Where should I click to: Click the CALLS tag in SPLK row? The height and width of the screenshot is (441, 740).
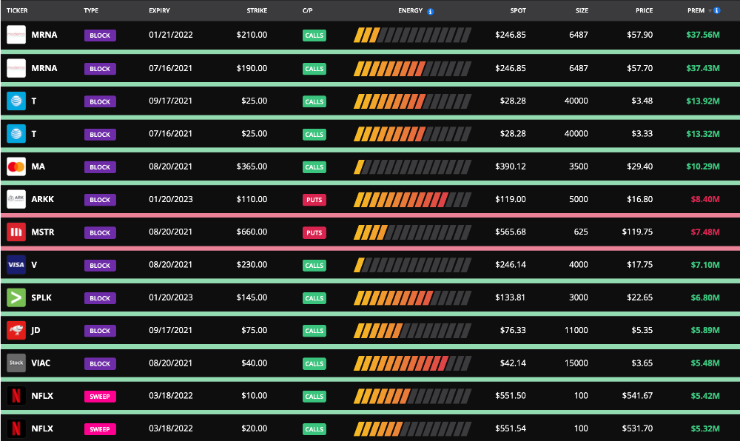click(x=314, y=298)
